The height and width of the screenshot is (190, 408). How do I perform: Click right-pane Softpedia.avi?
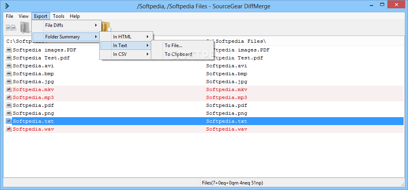(x=227, y=66)
